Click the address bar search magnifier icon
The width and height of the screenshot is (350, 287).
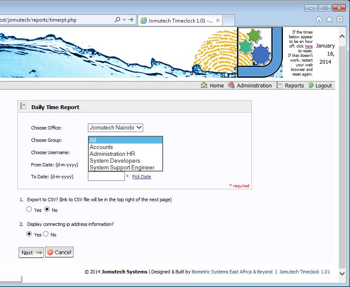click(x=117, y=20)
